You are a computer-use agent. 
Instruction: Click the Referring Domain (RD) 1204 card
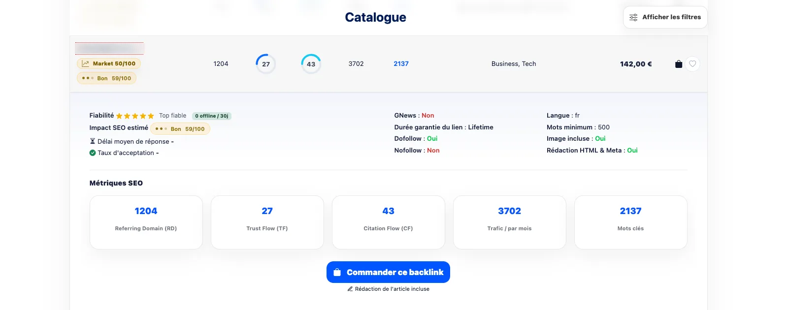coord(146,222)
